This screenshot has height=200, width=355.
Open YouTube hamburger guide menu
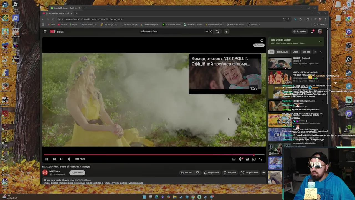[x=45, y=31]
